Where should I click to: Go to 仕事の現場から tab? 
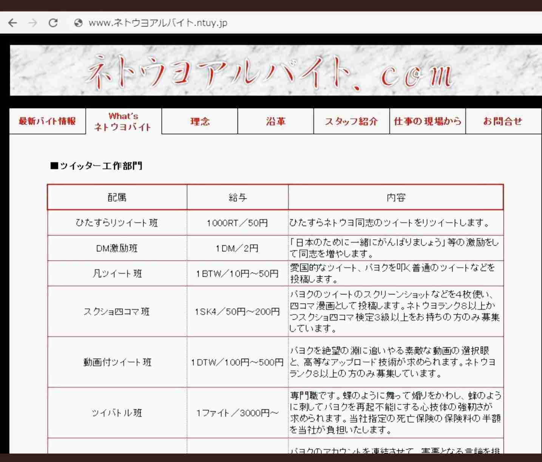coord(428,121)
